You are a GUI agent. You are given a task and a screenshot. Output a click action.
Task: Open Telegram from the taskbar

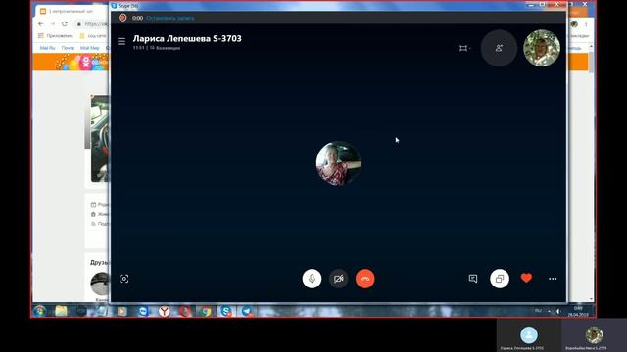click(x=247, y=311)
